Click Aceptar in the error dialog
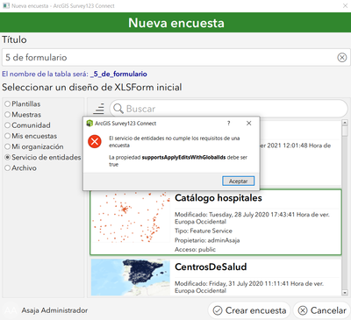This screenshot has width=351, height=320. (238, 181)
